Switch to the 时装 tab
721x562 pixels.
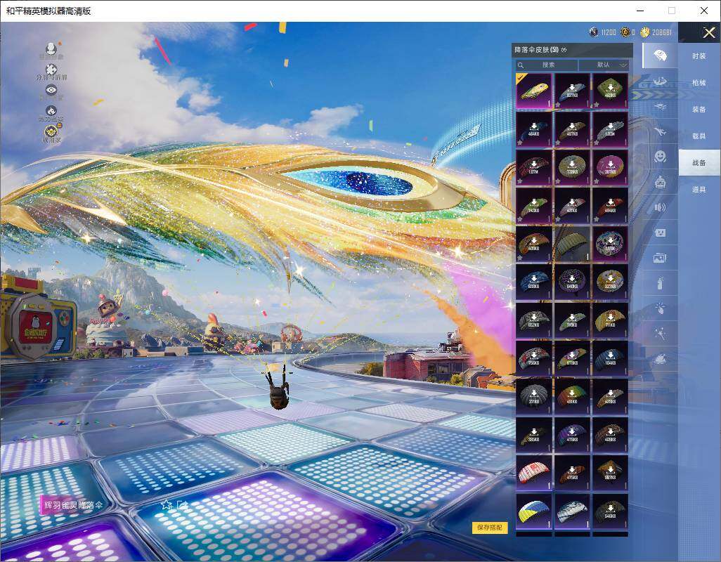click(699, 56)
